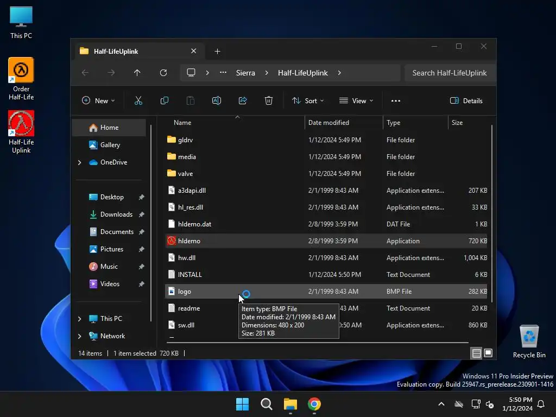Select the Recycle Bin icon

(529, 342)
